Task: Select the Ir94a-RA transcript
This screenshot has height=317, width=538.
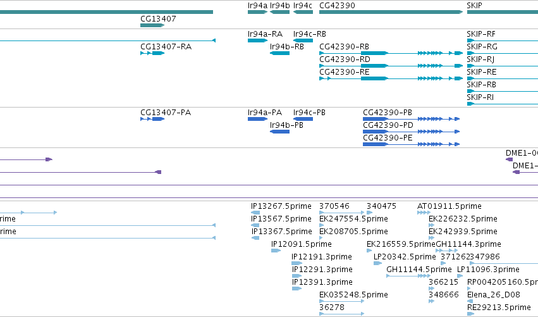Action: [x=257, y=40]
